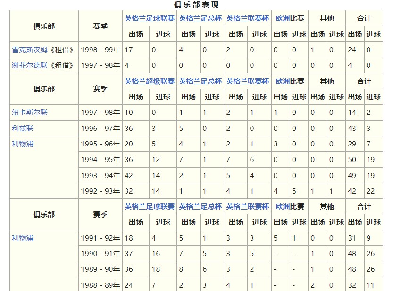The image size is (394, 291).
Task: Select value 31 in the 1991 - 92年 row
Action: click(352, 238)
